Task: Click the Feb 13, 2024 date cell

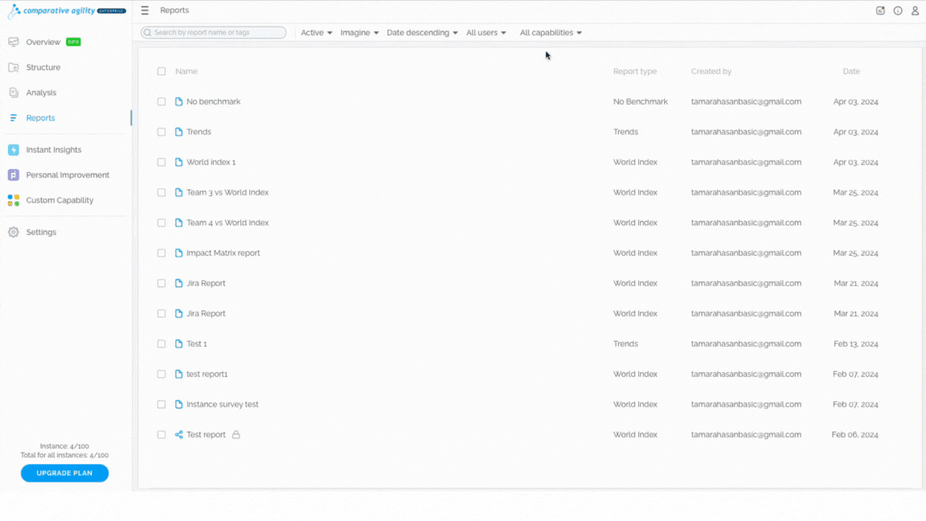Action: (856, 344)
